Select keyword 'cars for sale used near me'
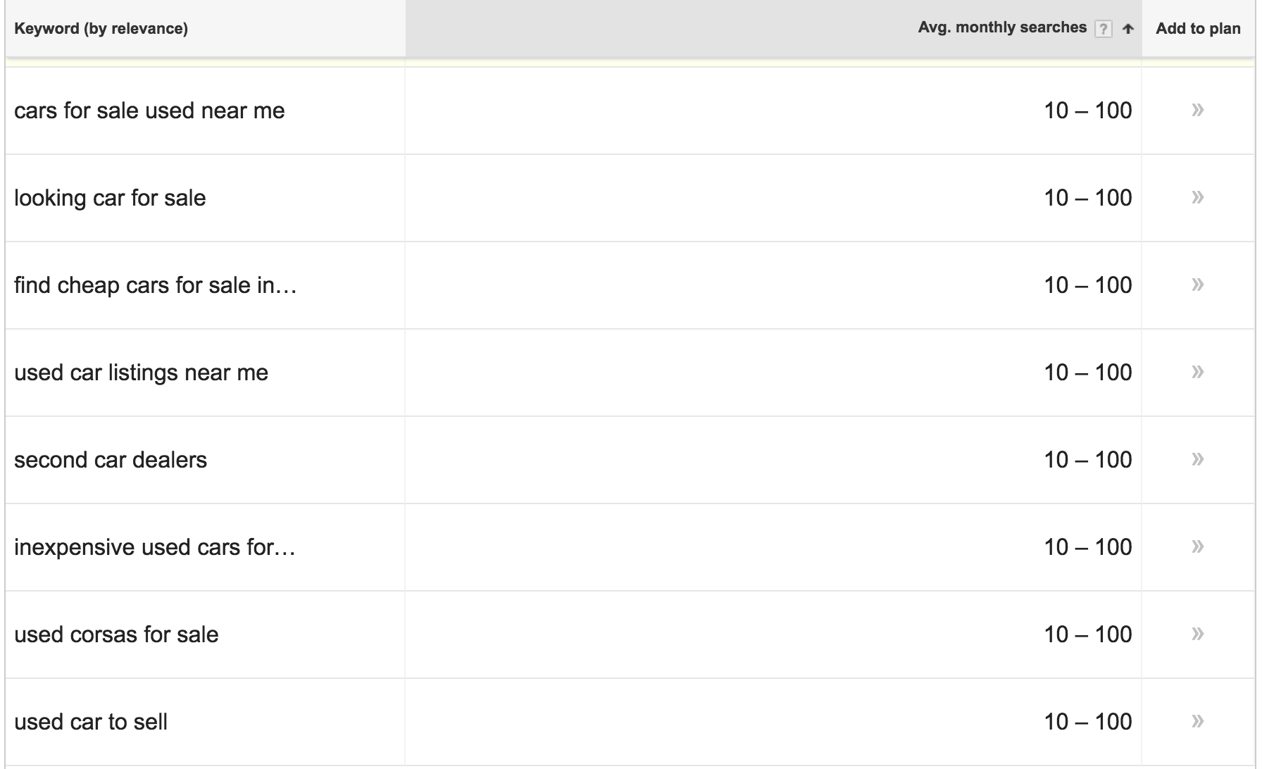The image size is (1262, 769). [x=149, y=111]
